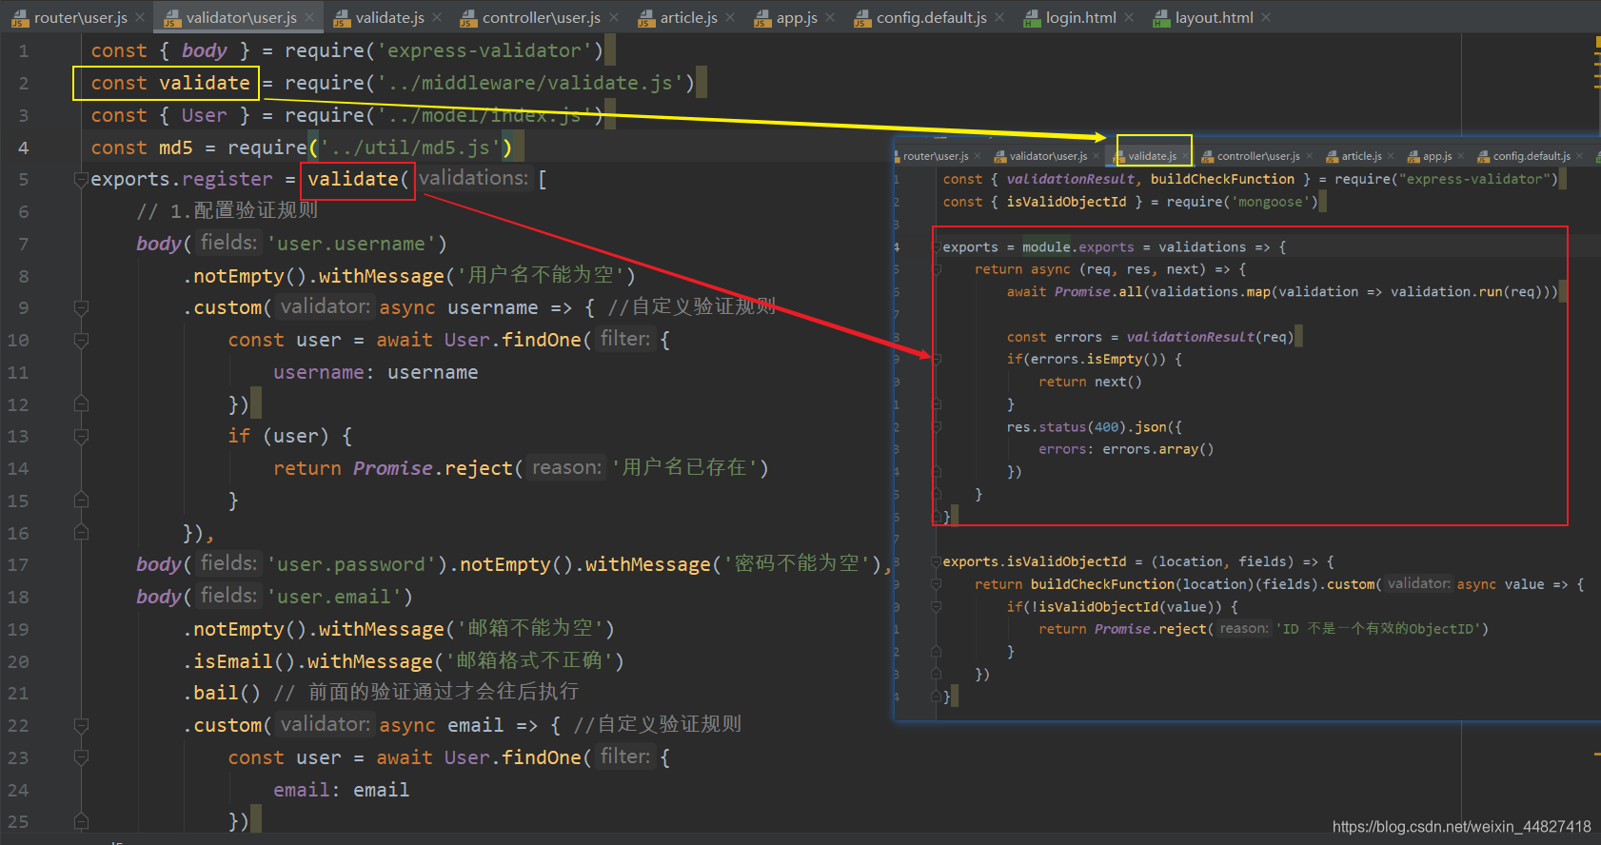The height and width of the screenshot is (845, 1601).
Task: Close the validator\user.js tab in main editor
Action: pyautogui.click(x=309, y=17)
